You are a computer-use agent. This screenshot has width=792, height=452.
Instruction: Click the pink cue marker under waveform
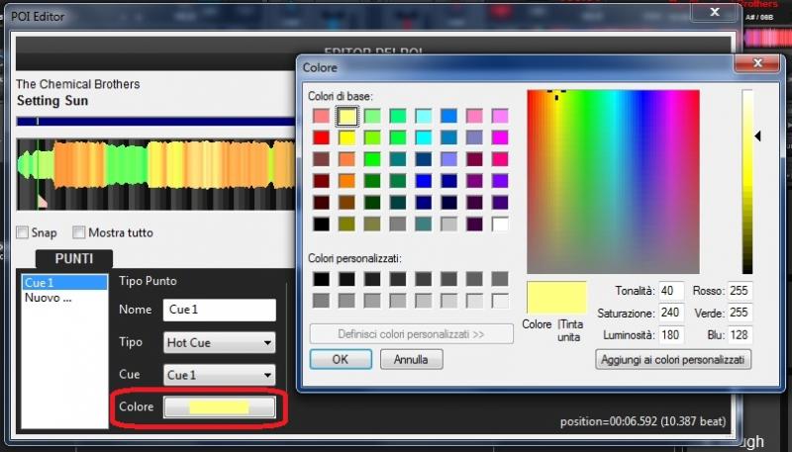pyautogui.click(x=42, y=203)
